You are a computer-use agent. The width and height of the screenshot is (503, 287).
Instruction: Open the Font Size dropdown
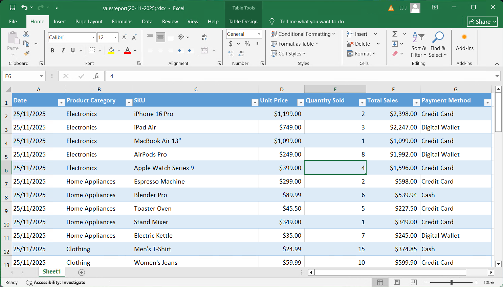point(115,37)
